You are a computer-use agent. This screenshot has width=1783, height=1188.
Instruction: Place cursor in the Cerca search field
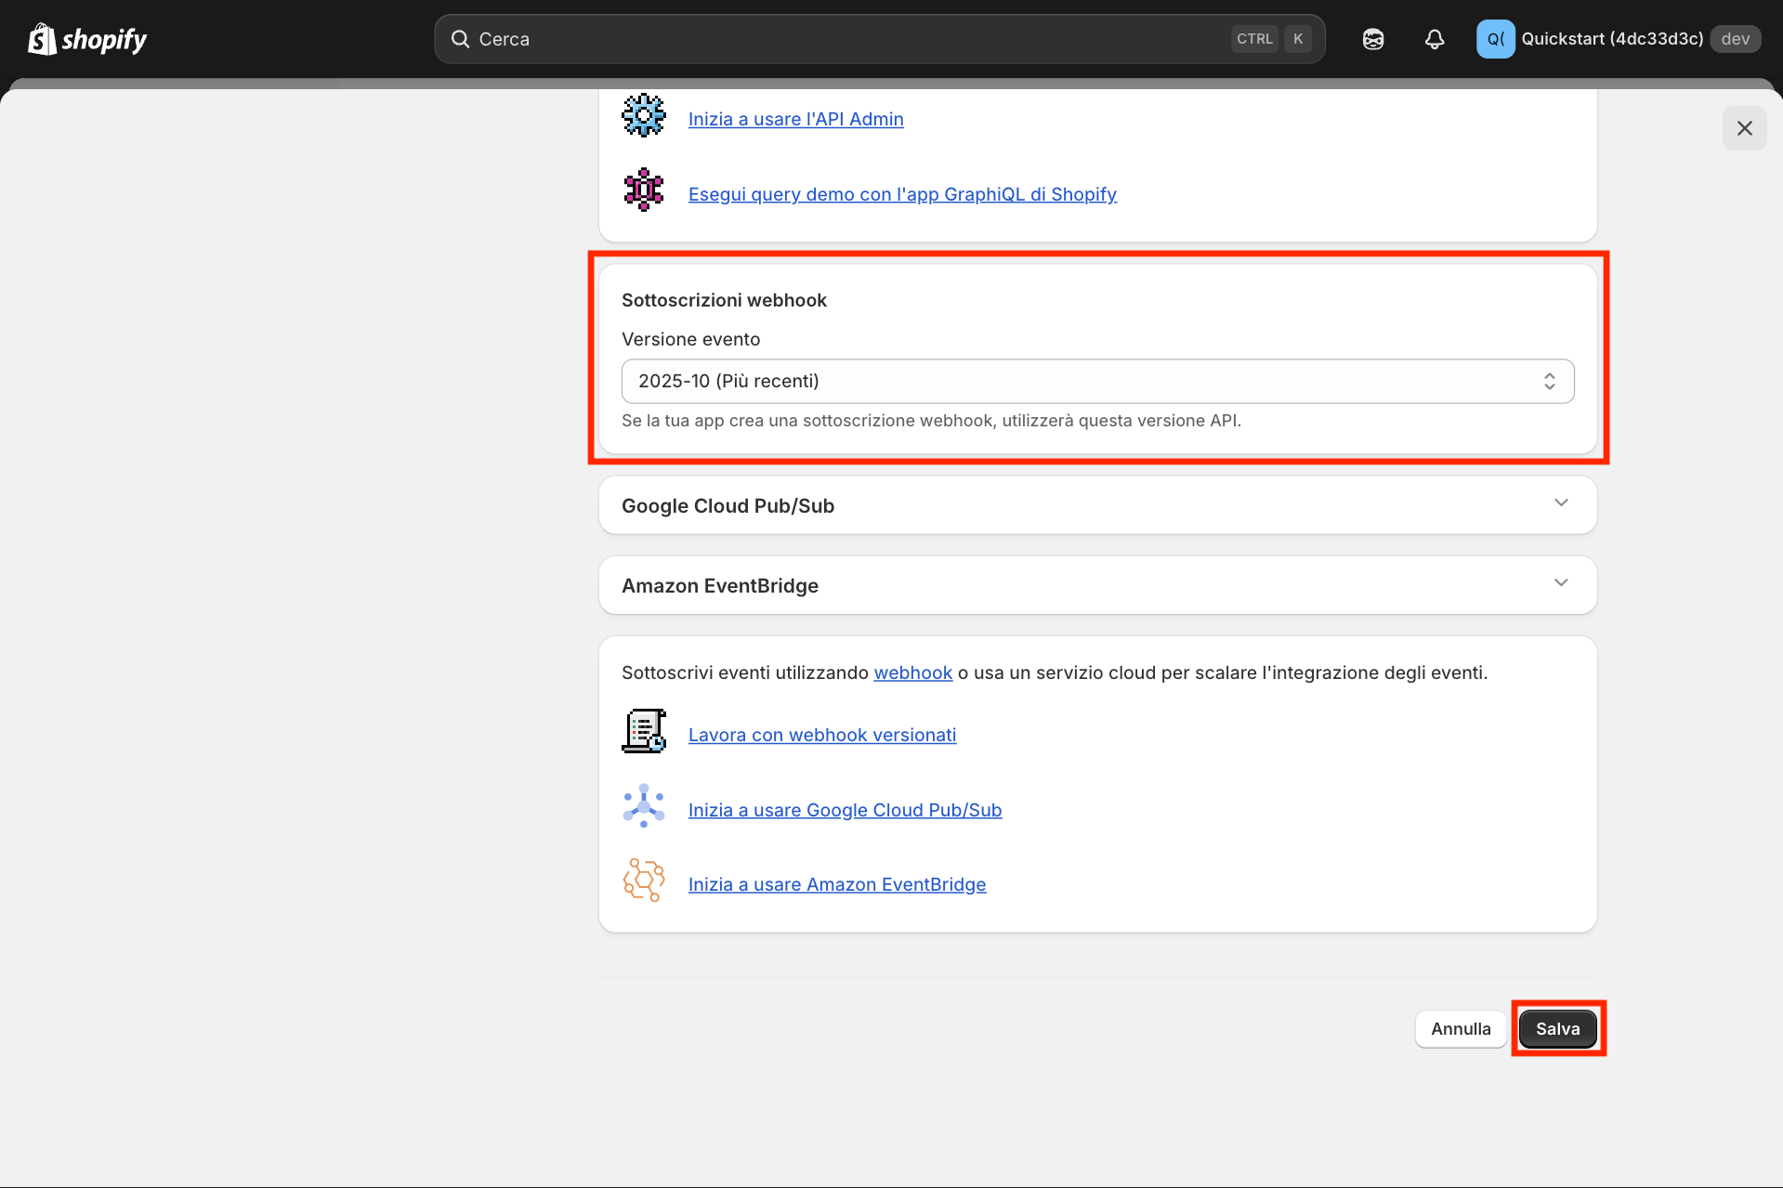836,38
